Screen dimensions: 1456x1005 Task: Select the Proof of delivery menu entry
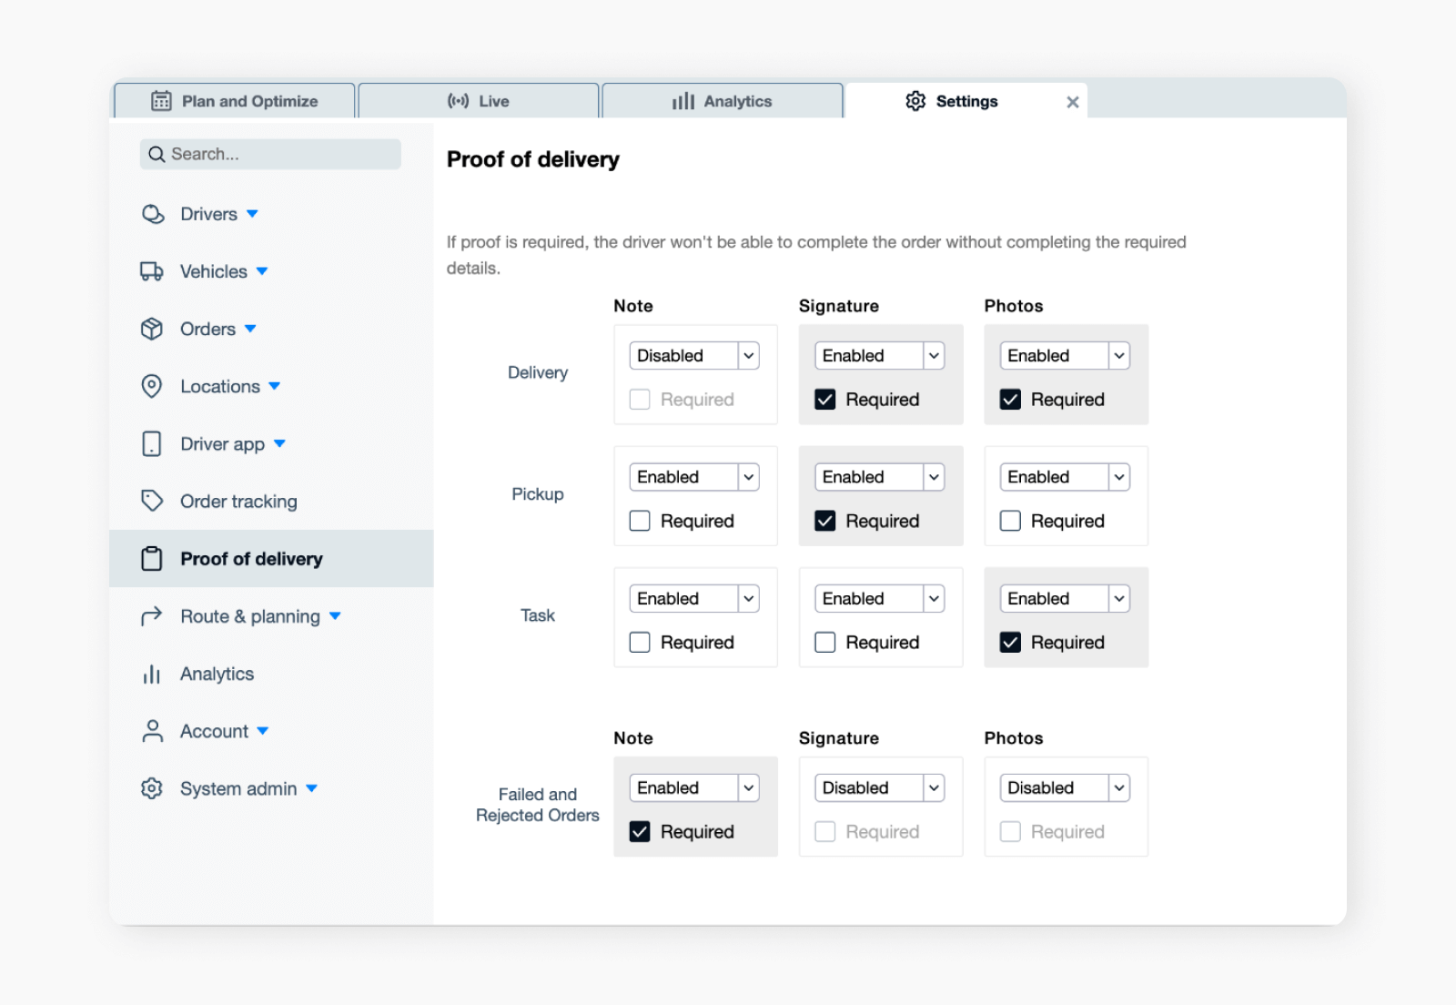pos(251,558)
